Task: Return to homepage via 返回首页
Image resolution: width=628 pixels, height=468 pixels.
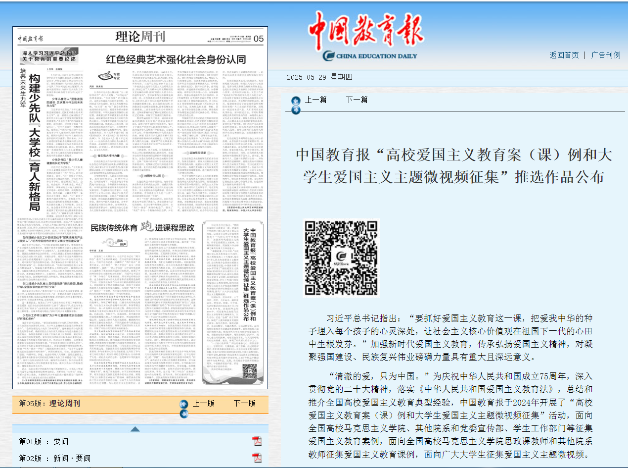Action: click(564, 55)
